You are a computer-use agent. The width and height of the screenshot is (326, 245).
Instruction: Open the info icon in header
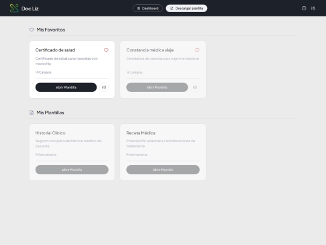click(304, 8)
